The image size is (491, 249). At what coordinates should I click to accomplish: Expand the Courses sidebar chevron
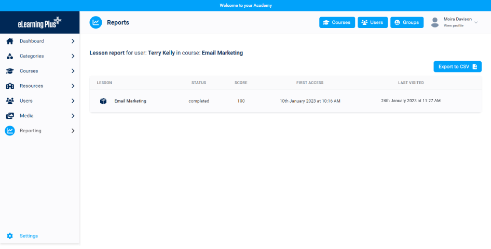[73, 71]
